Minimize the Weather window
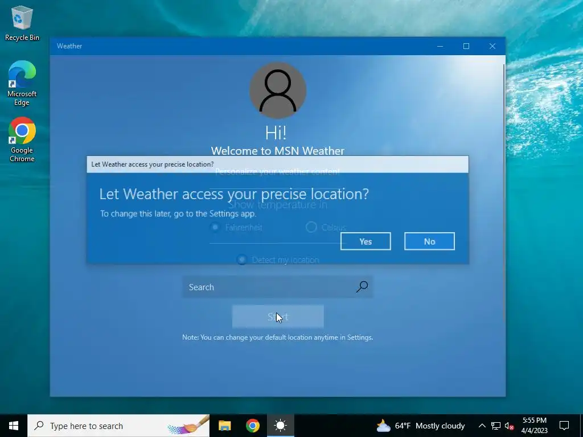 (440, 46)
